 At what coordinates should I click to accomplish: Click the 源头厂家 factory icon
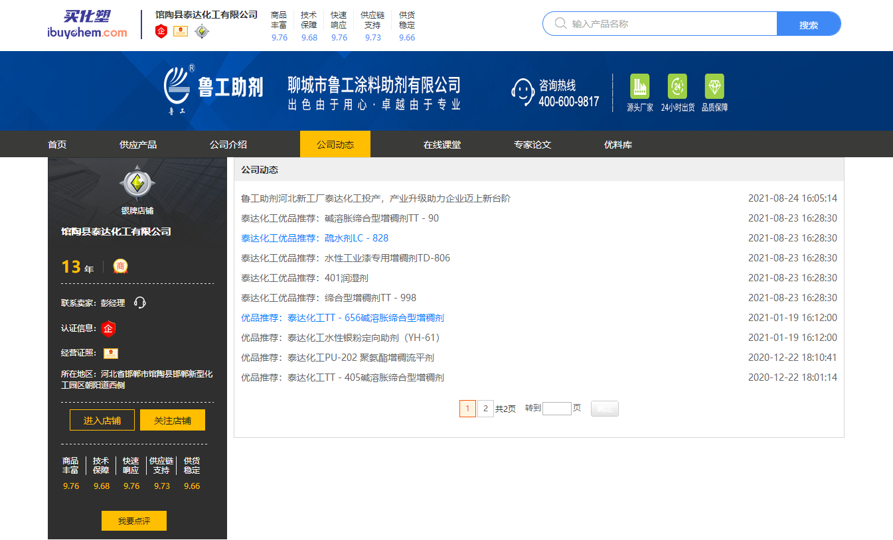640,86
